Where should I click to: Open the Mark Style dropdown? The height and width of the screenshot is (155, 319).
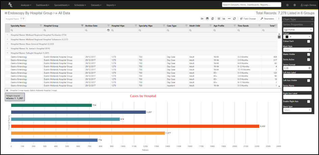(297, 50)
